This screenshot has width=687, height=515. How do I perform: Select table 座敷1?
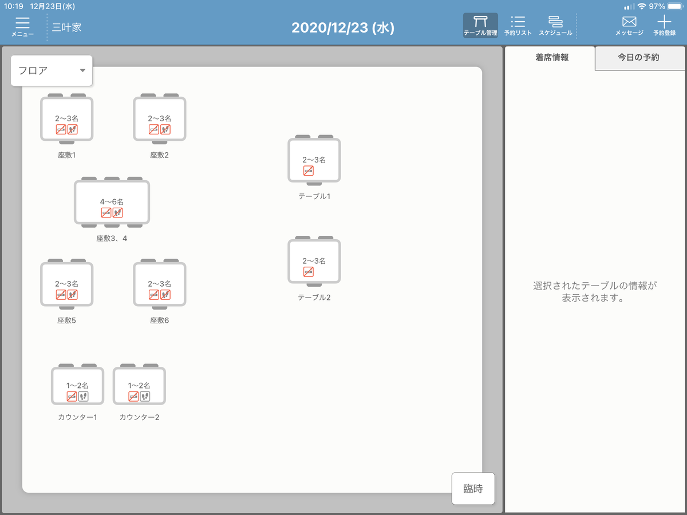[66, 119]
